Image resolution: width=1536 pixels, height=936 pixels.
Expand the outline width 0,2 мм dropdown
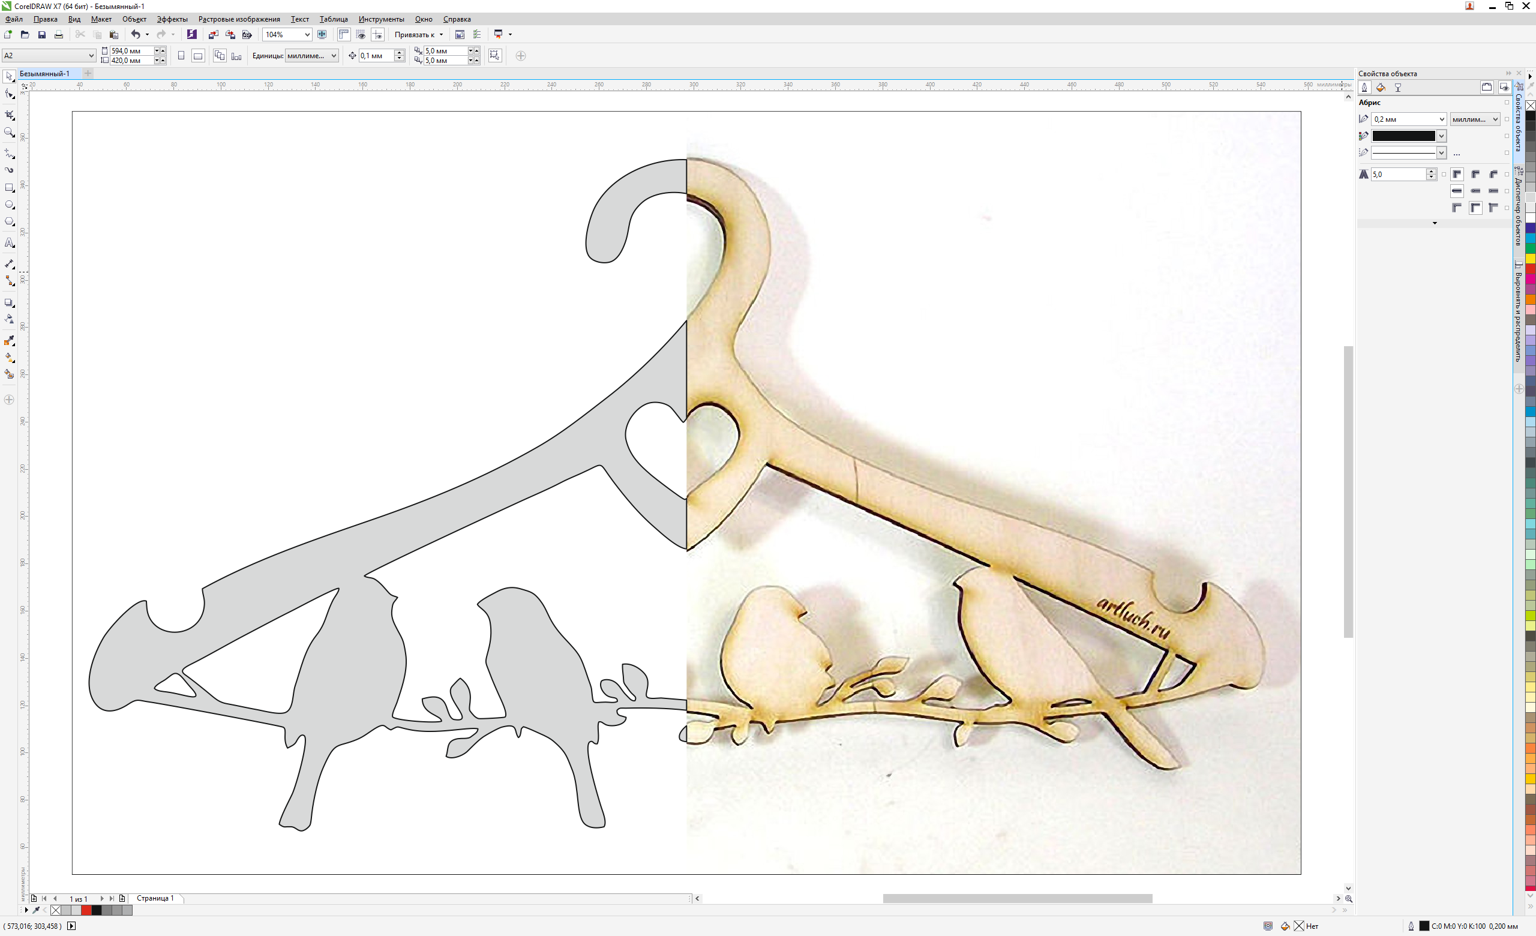(1441, 119)
